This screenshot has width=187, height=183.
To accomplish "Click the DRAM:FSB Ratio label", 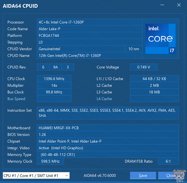I will tap(139, 161).
